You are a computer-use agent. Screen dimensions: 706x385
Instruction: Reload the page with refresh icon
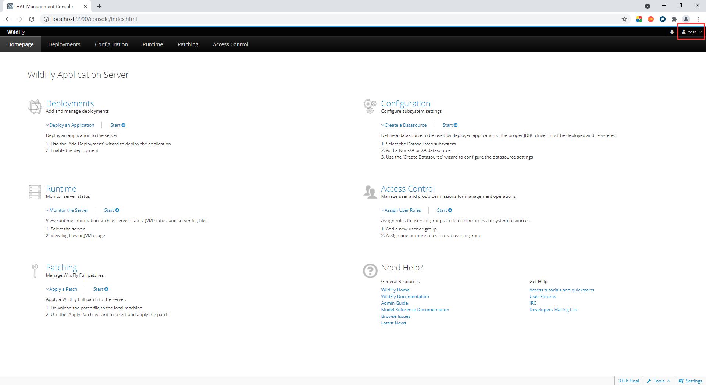[32, 19]
